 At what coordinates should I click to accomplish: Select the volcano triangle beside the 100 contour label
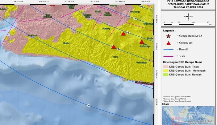[x=123, y=34]
